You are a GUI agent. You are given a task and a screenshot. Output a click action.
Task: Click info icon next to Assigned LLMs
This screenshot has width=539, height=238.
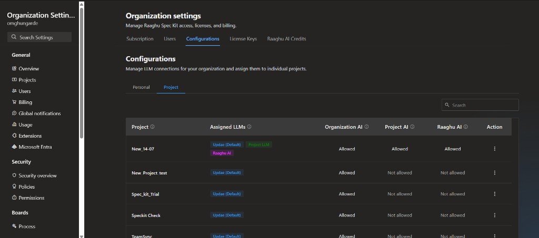click(249, 127)
